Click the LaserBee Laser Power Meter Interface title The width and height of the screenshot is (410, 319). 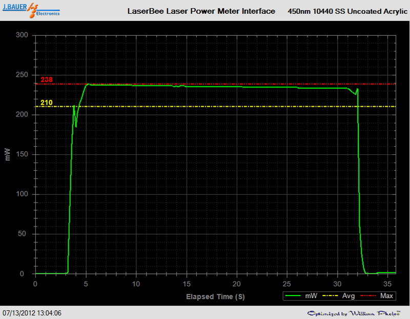click(x=201, y=11)
